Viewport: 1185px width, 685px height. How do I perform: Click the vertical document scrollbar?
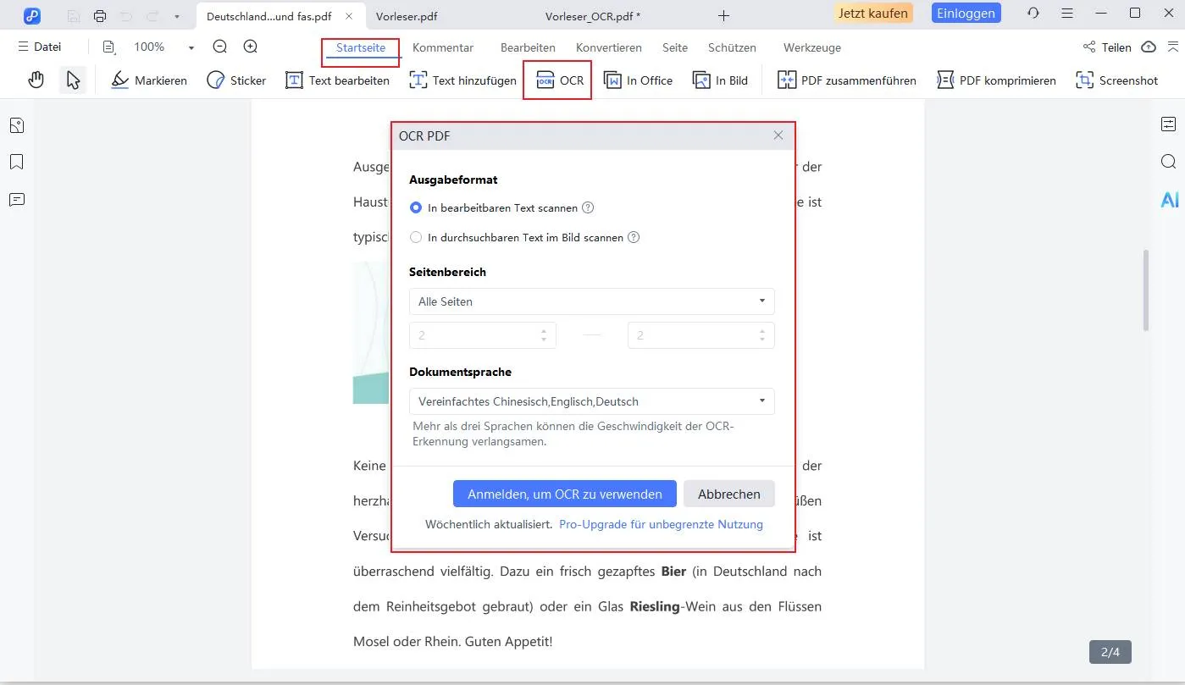click(x=1146, y=290)
